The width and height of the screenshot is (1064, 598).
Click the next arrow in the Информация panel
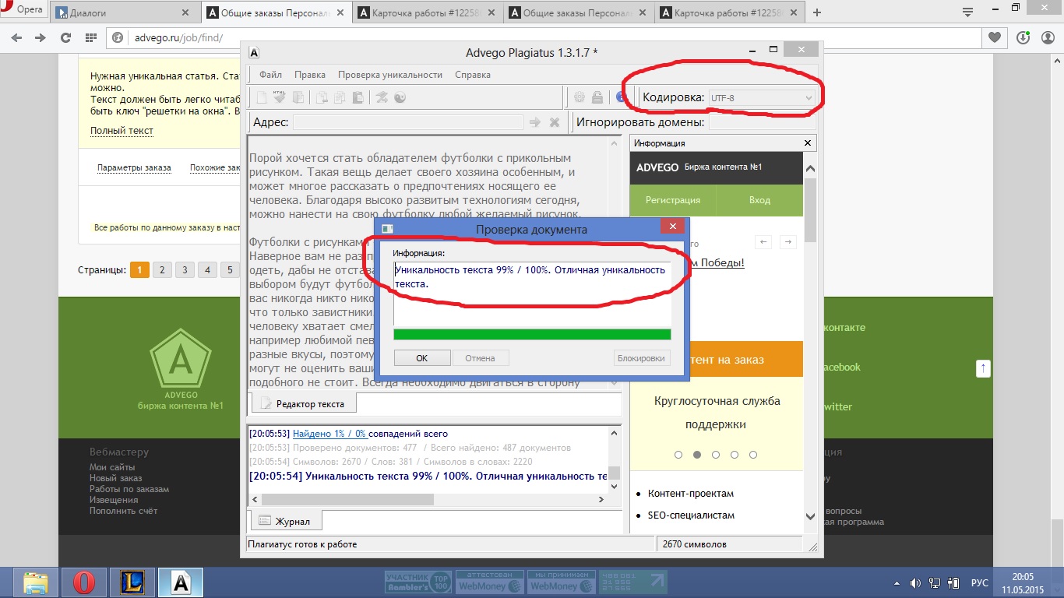pos(788,242)
